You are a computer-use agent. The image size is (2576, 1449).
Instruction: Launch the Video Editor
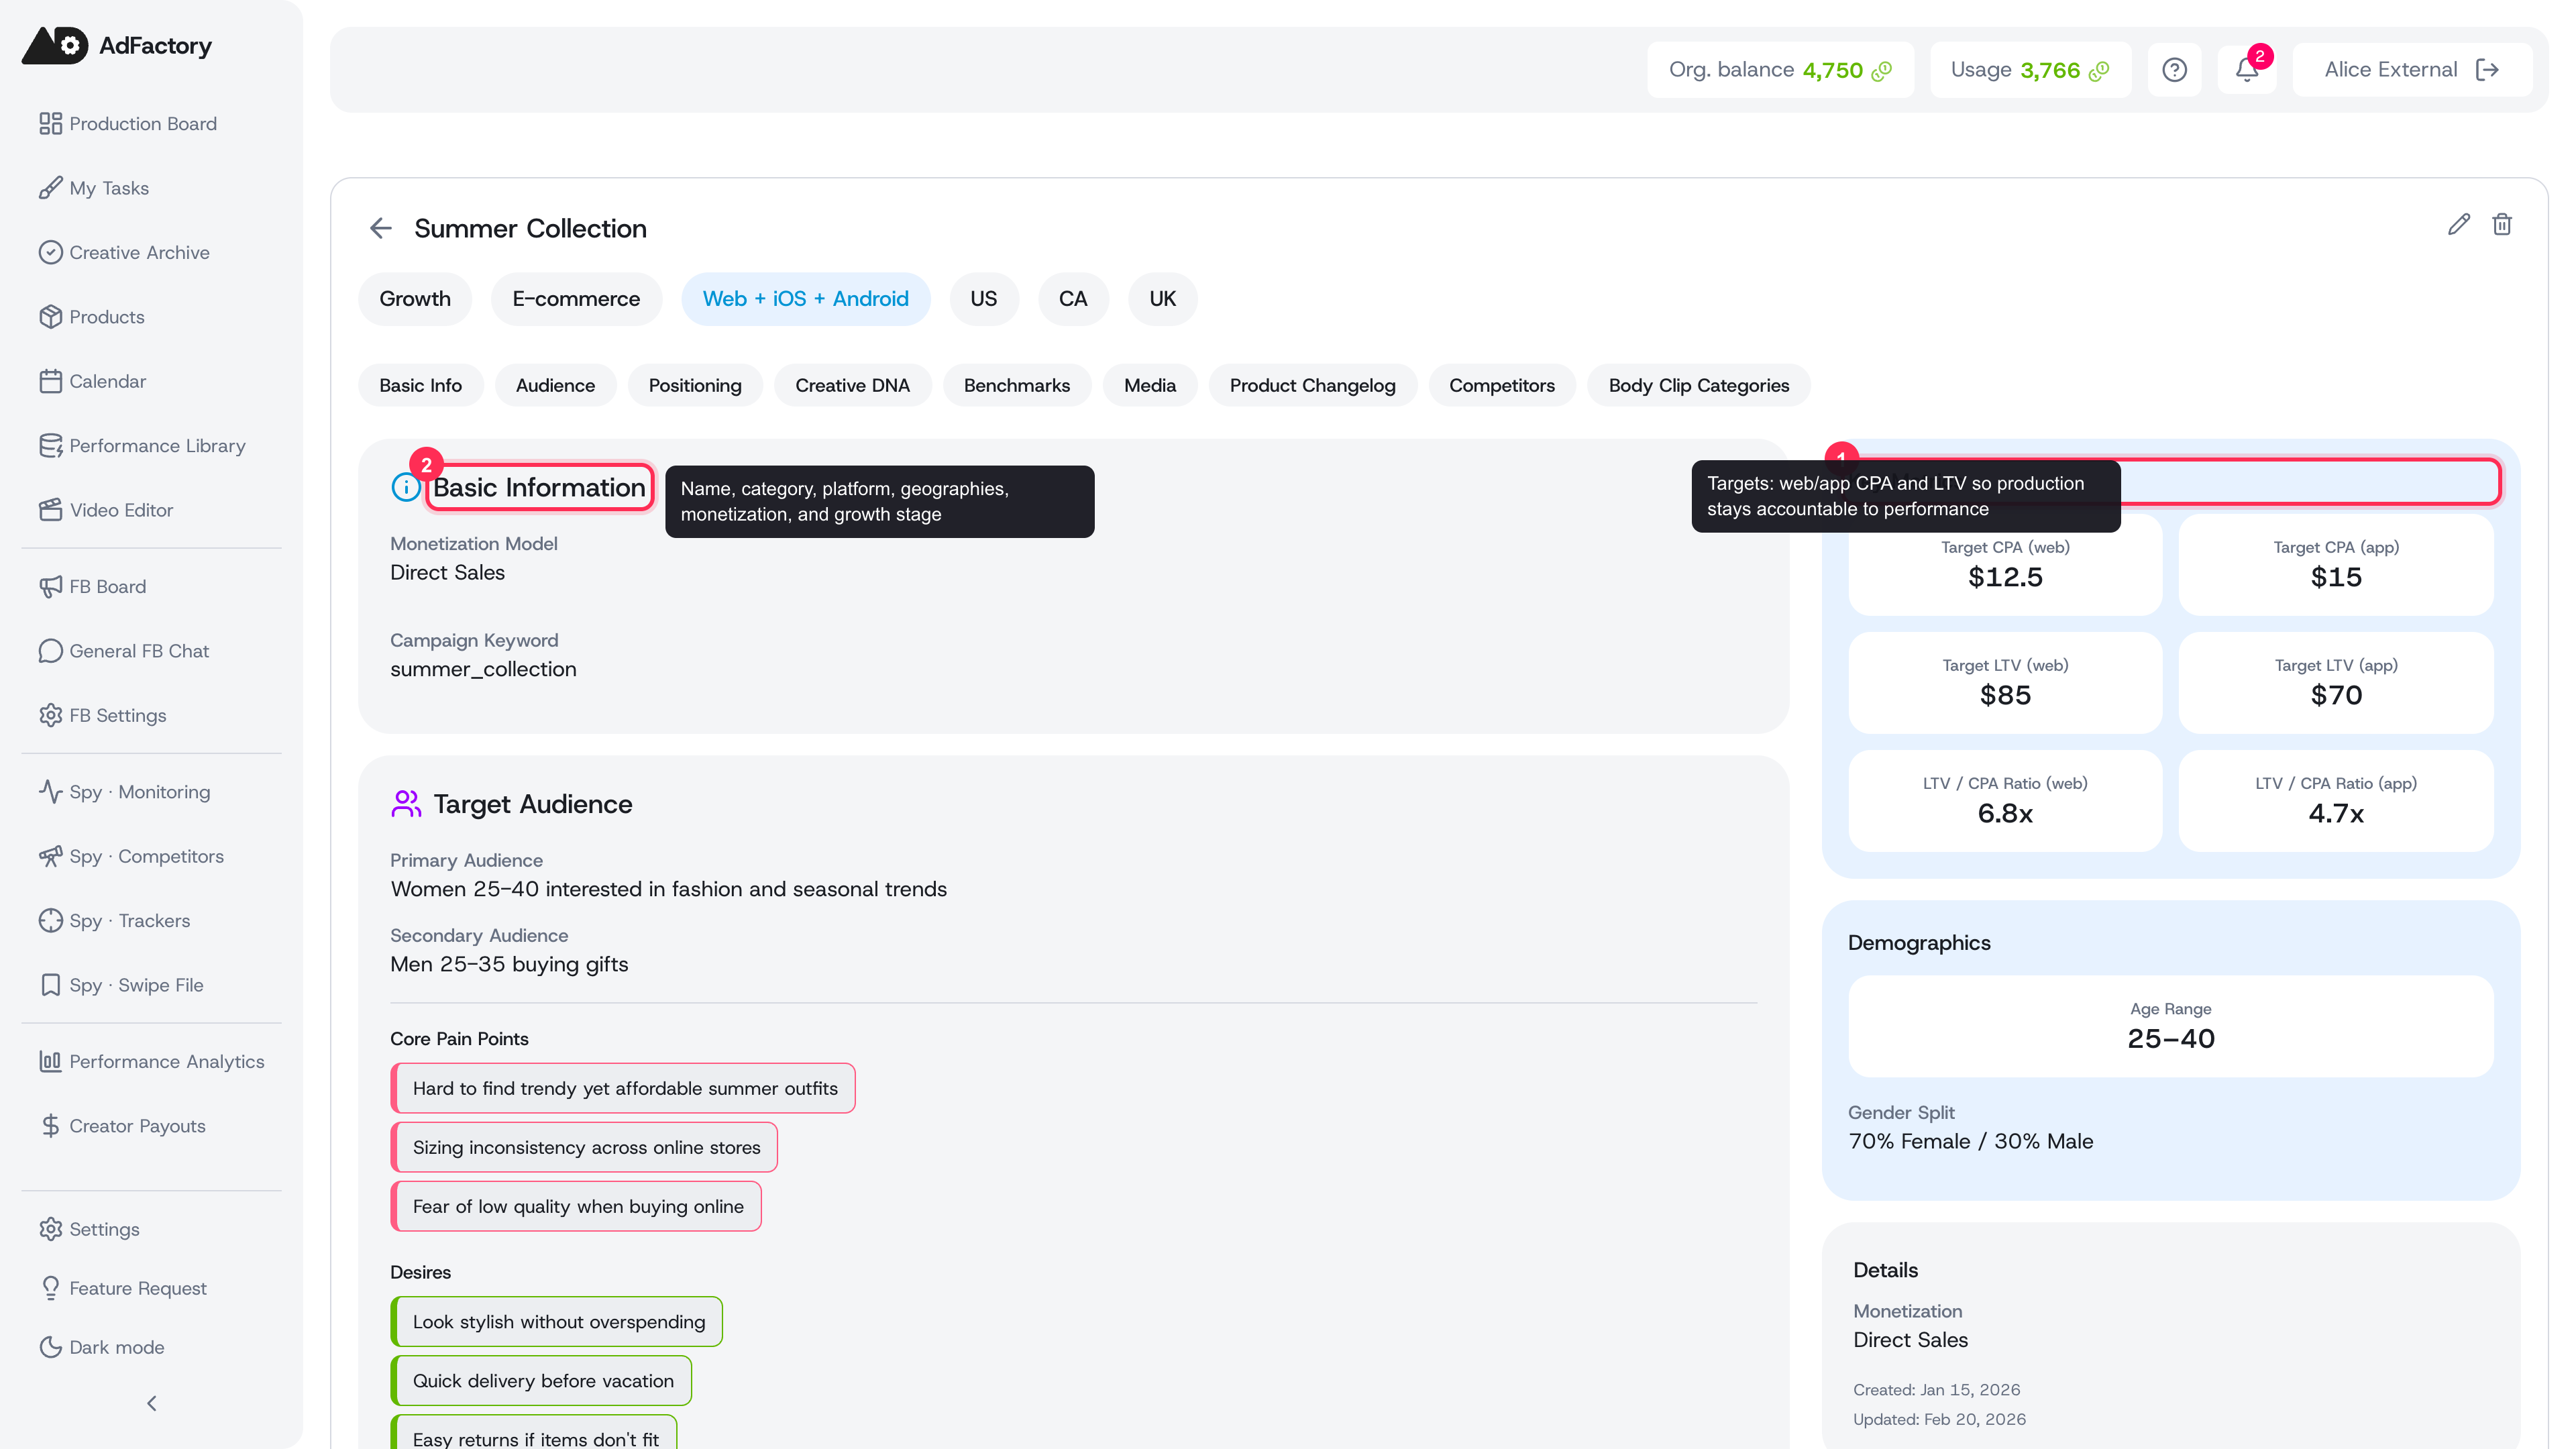click(x=106, y=510)
